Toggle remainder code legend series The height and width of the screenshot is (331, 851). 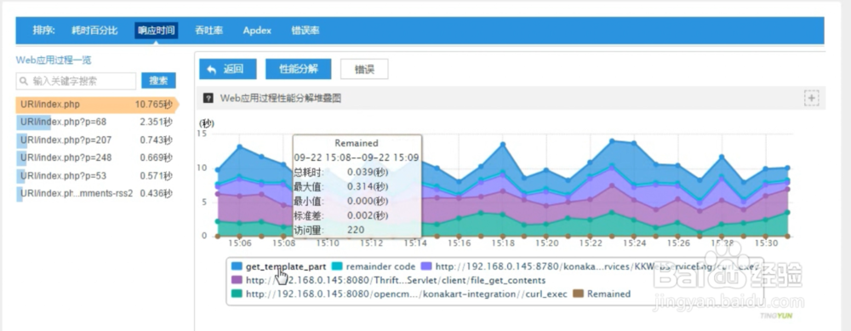click(x=374, y=266)
